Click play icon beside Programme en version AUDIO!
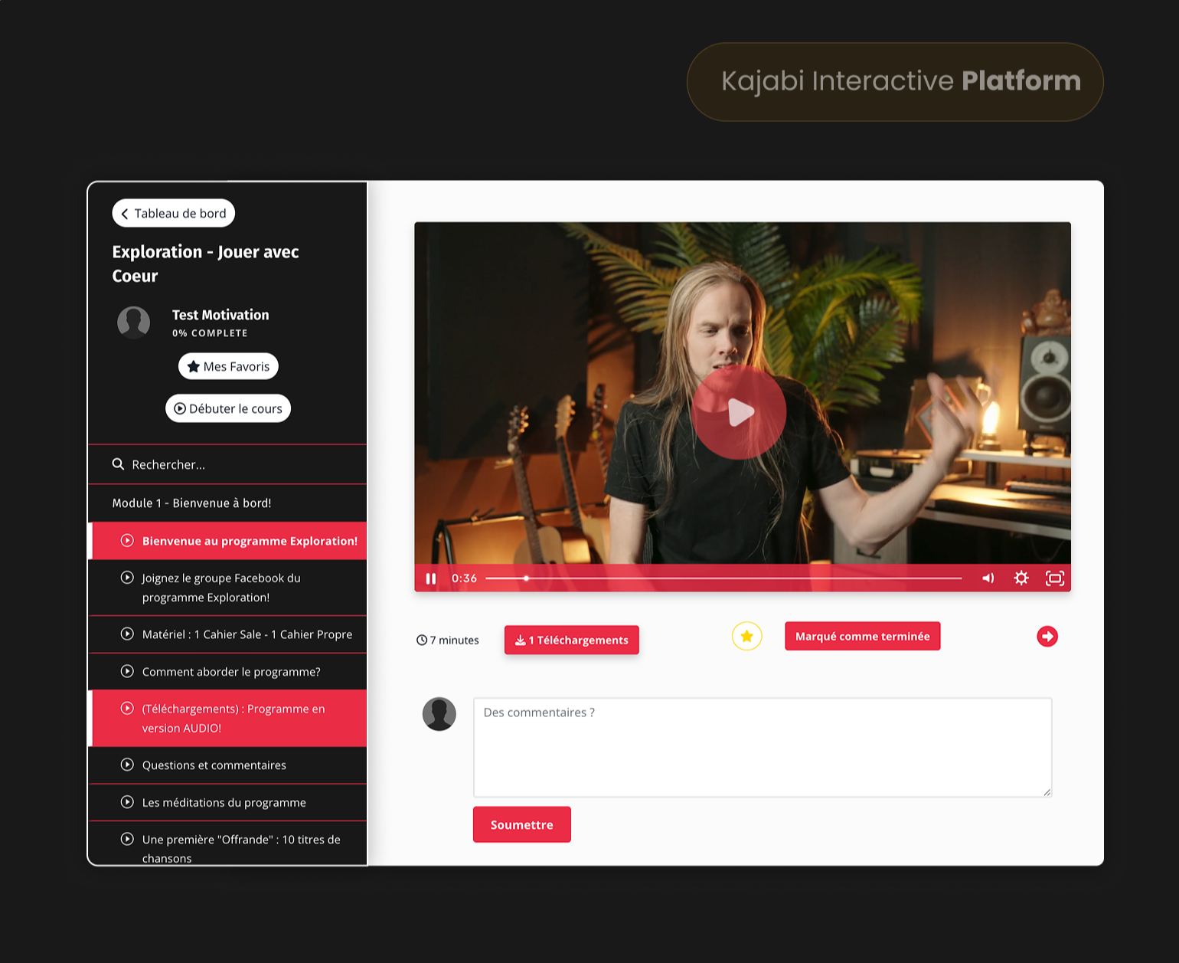This screenshot has width=1179, height=963. coord(128,709)
